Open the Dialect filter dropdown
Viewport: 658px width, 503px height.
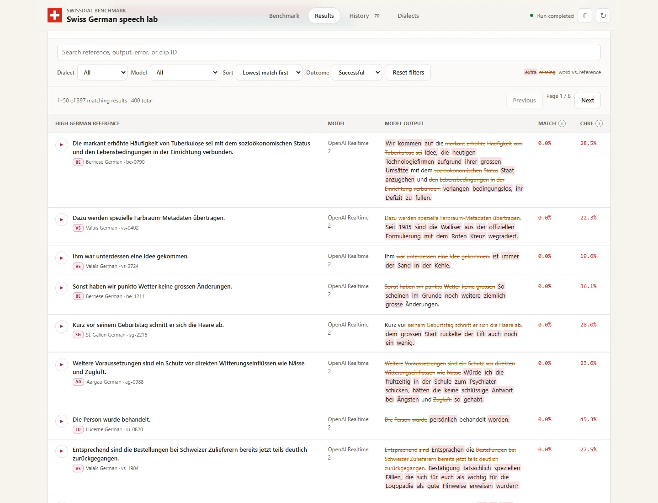102,72
